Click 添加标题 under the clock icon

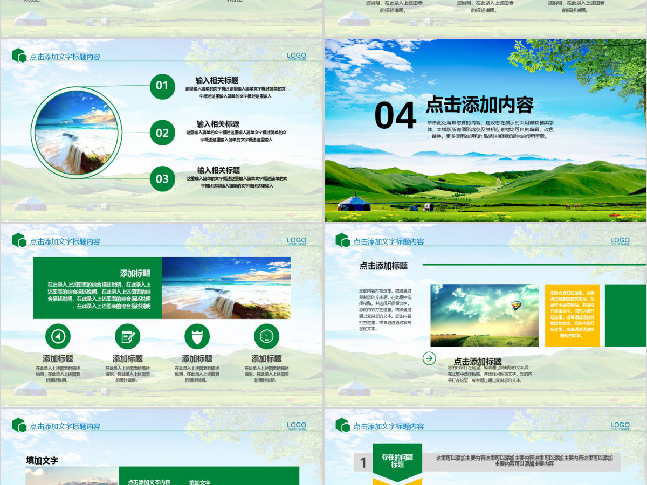tap(266, 358)
